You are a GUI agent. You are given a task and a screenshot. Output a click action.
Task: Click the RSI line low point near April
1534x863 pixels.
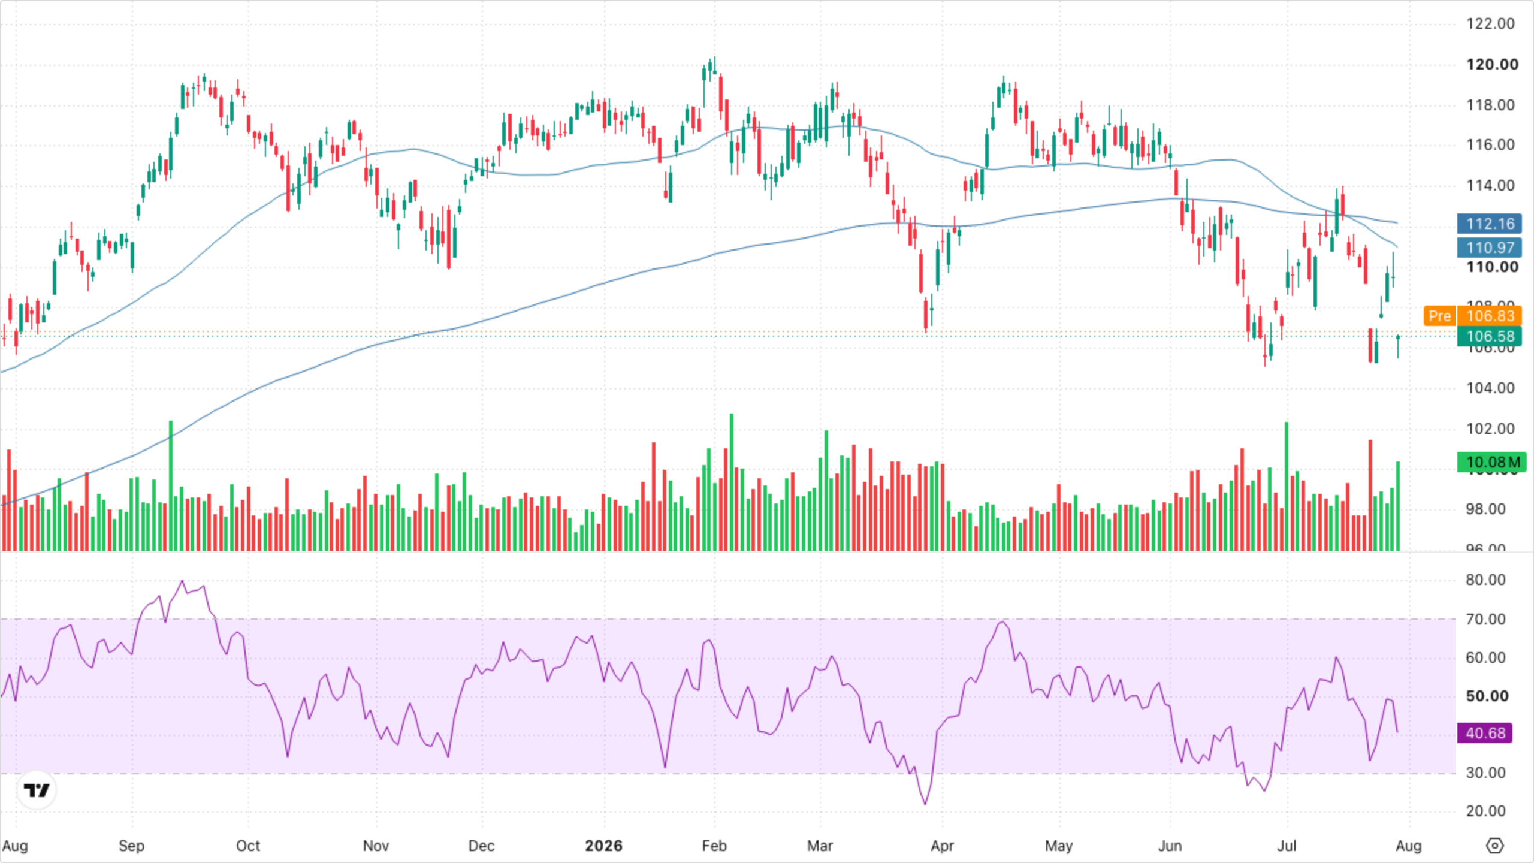point(926,804)
